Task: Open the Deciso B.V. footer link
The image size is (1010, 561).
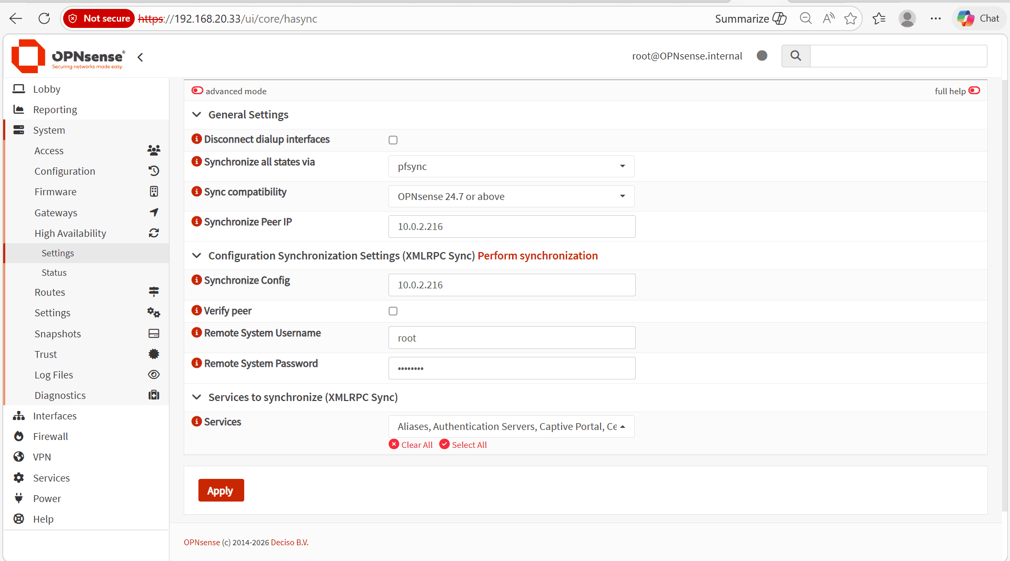Action: click(289, 543)
